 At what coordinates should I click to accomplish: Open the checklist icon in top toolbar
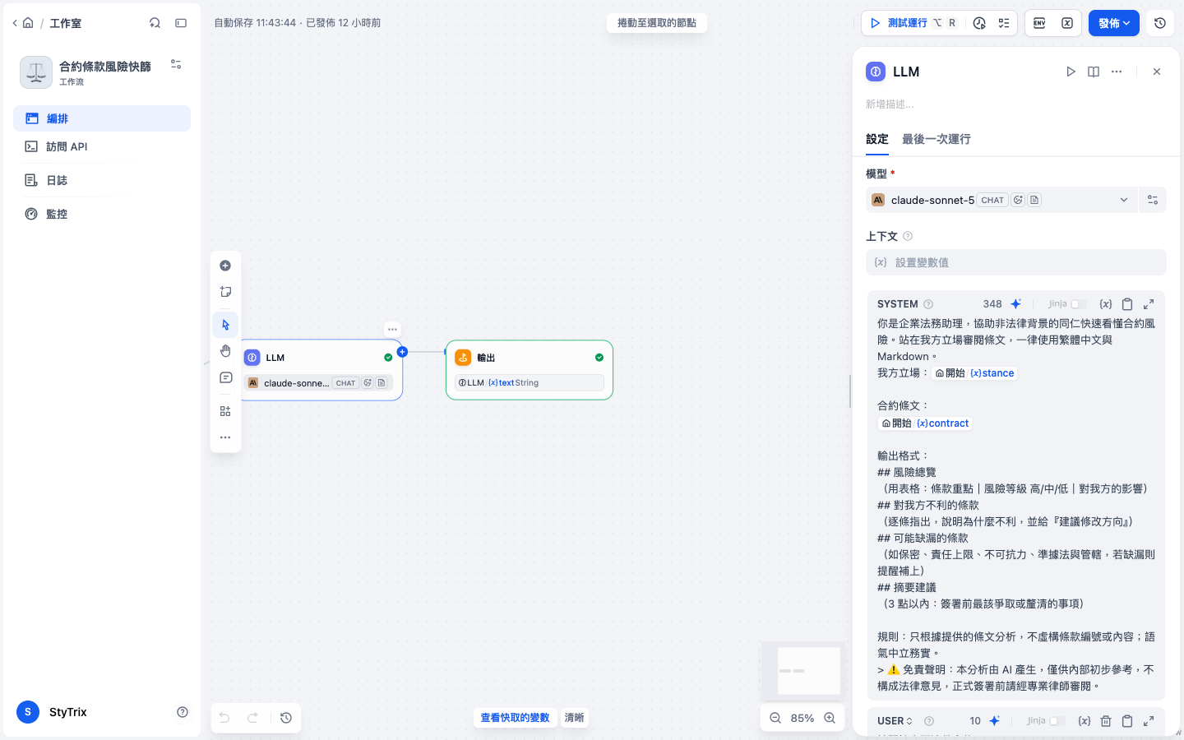coord(1004,23)
